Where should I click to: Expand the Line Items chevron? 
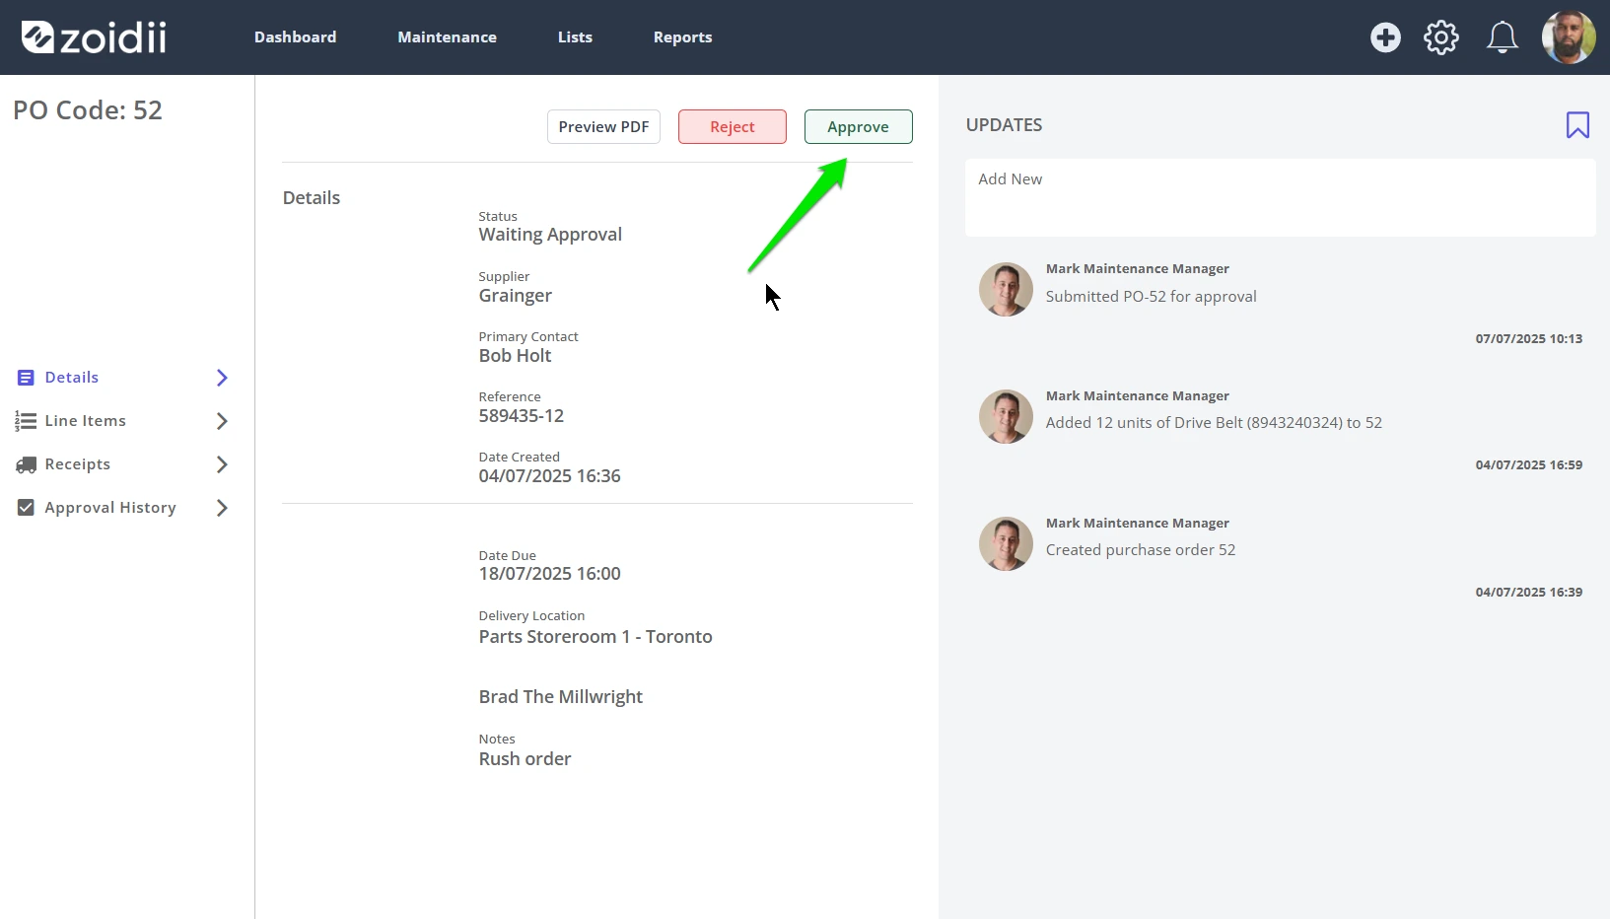222,421
